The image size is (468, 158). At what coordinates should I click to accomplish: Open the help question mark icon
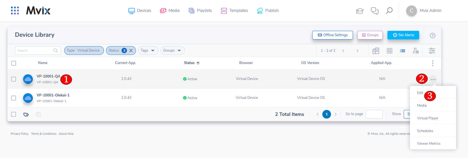pyautogui.click(x=433, y=35)
